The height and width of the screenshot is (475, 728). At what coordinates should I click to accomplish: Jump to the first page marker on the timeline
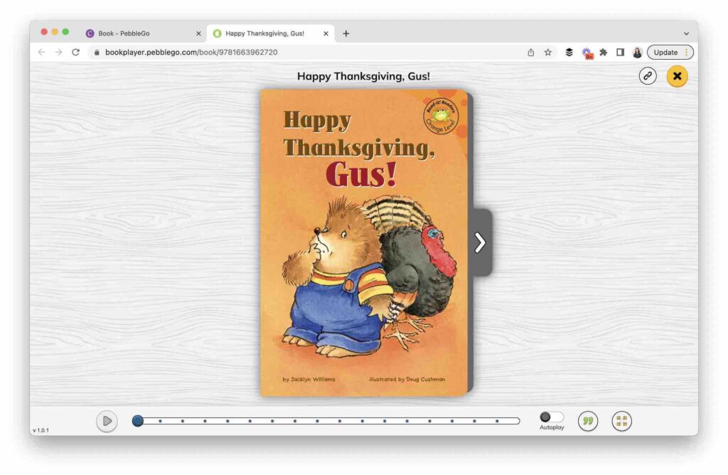point(137,420)
